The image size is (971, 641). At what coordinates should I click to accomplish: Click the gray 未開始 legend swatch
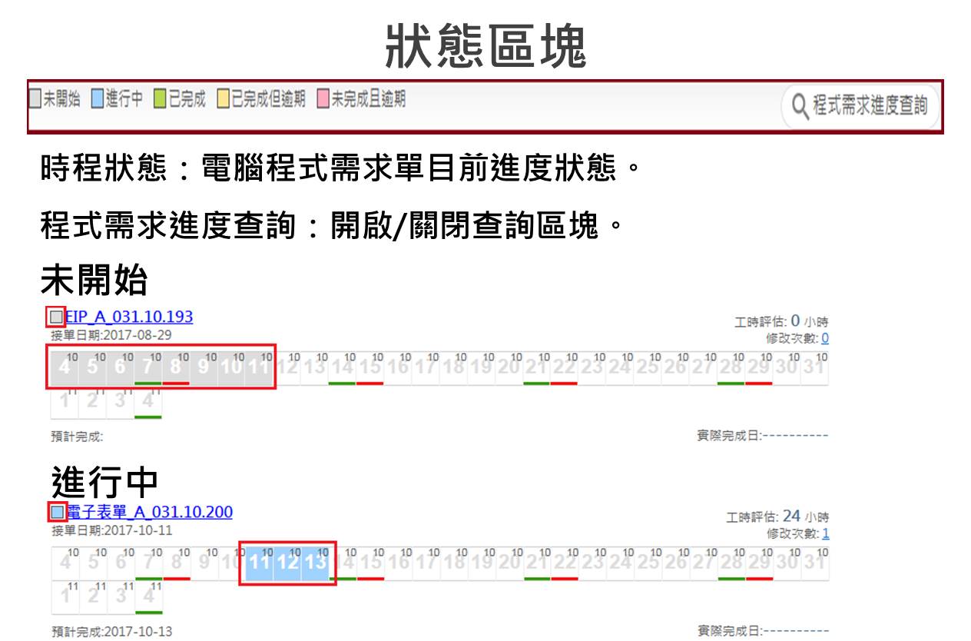click(x=35, y=99)
